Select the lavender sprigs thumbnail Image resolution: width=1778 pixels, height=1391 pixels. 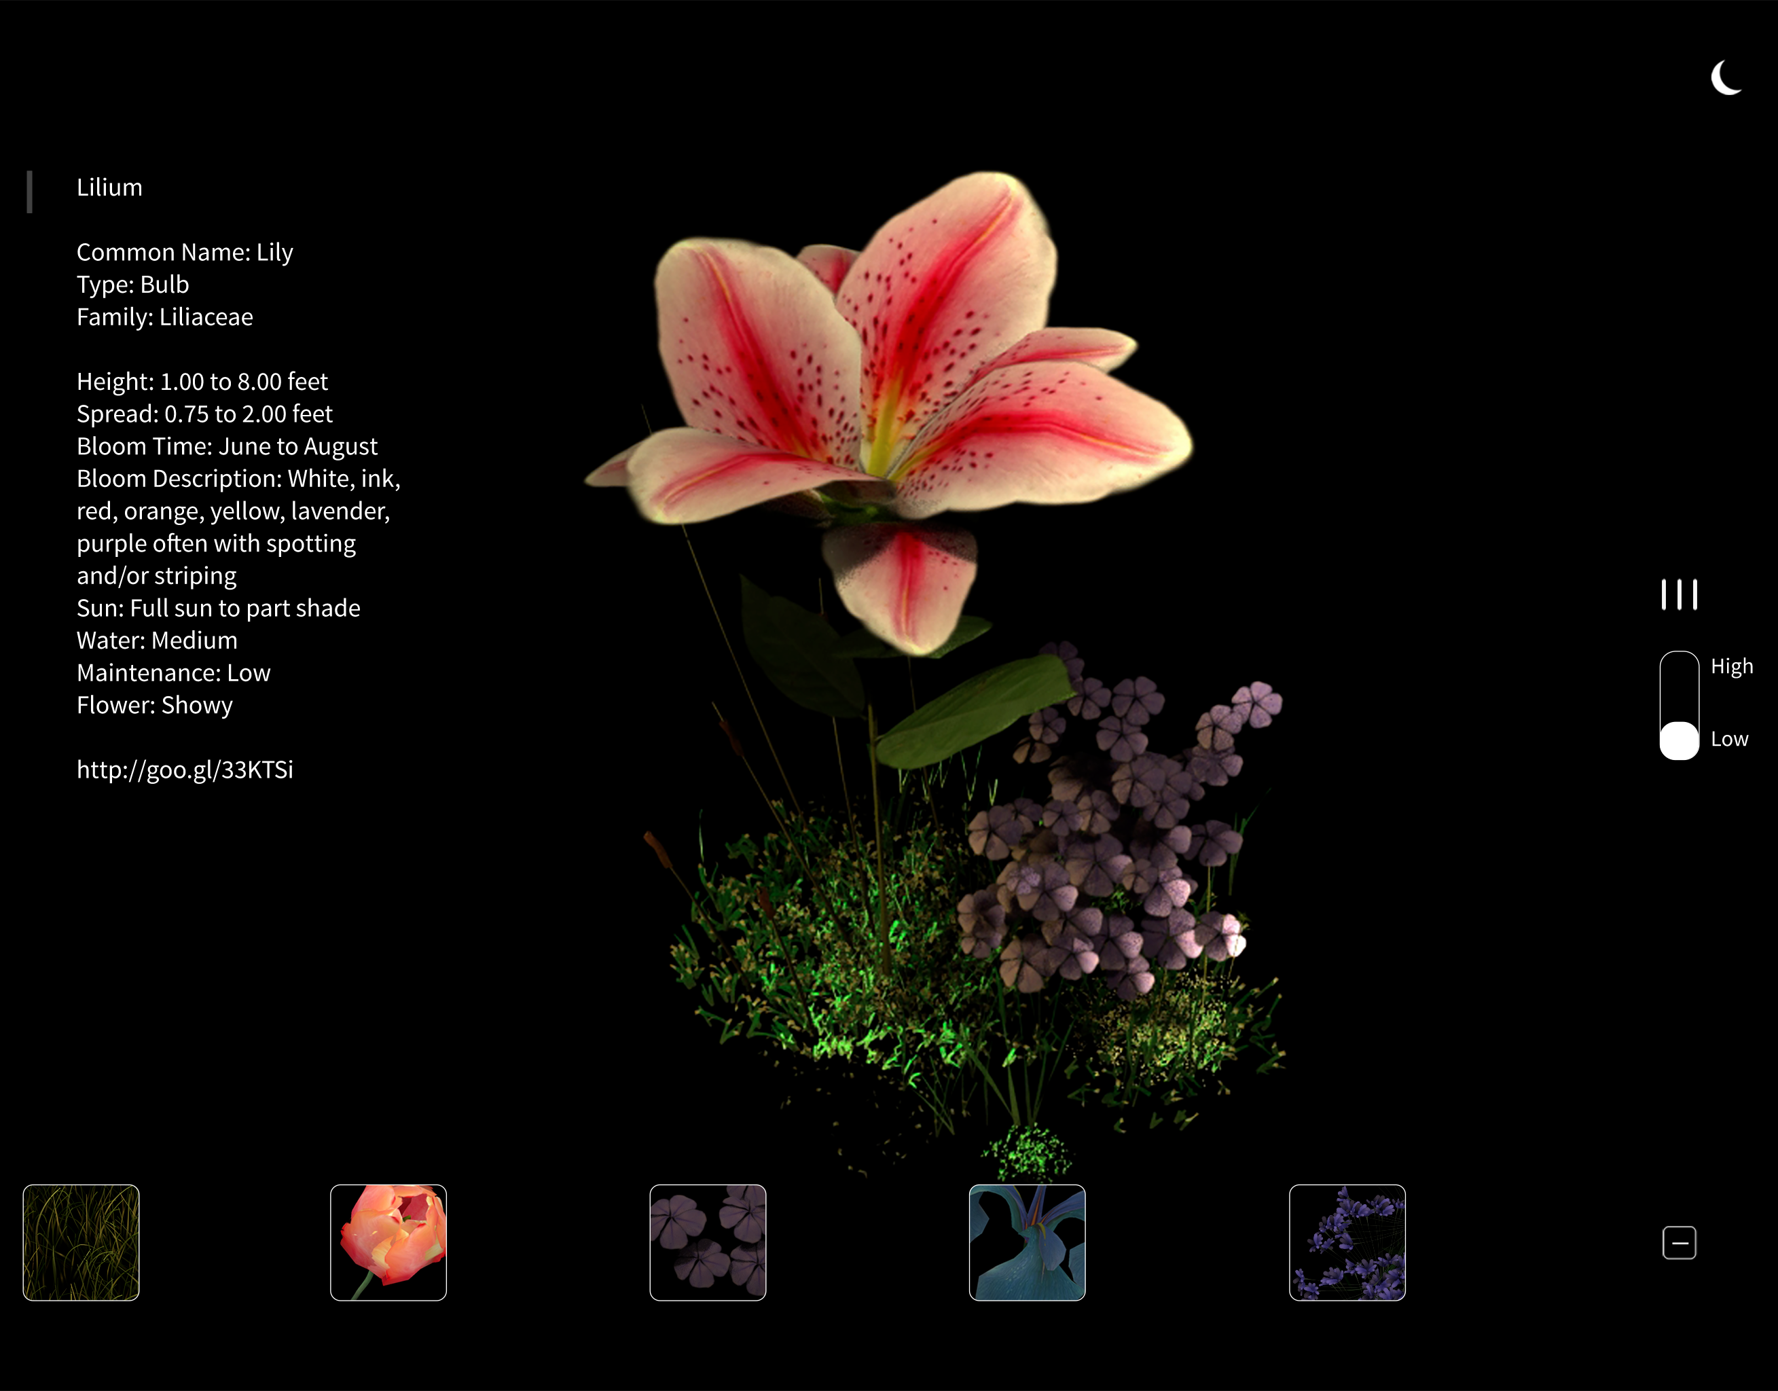(1347, 1243)
